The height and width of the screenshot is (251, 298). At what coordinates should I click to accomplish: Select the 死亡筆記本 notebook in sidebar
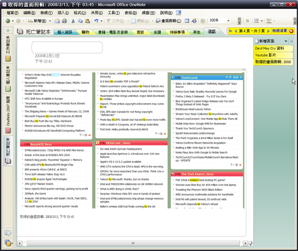[8, 151]
